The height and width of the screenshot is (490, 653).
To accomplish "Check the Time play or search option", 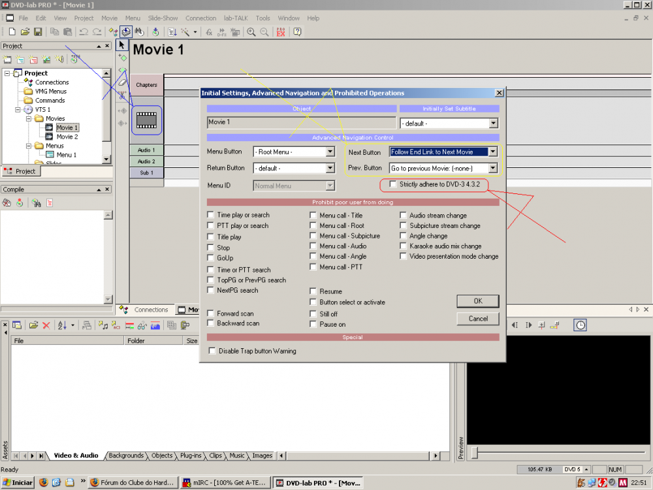I will (211, 215).
